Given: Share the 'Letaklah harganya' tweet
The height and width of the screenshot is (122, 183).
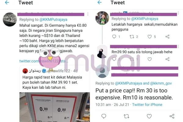Looking at the screenshot, I should point(167,37).
